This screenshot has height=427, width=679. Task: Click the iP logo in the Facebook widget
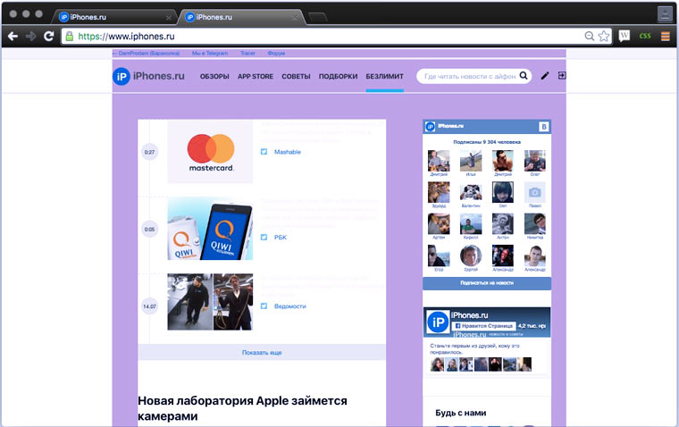438,322
